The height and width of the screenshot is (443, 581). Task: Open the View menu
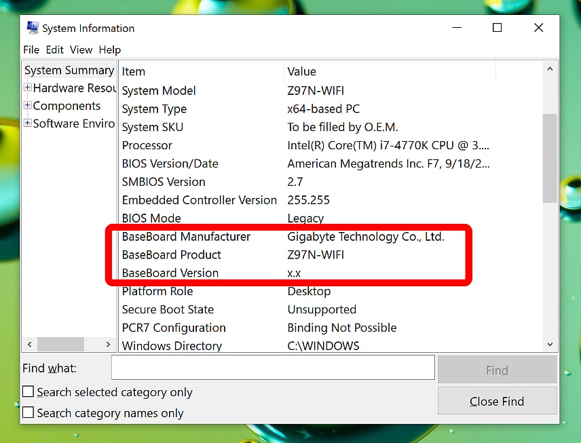[81, 50]
